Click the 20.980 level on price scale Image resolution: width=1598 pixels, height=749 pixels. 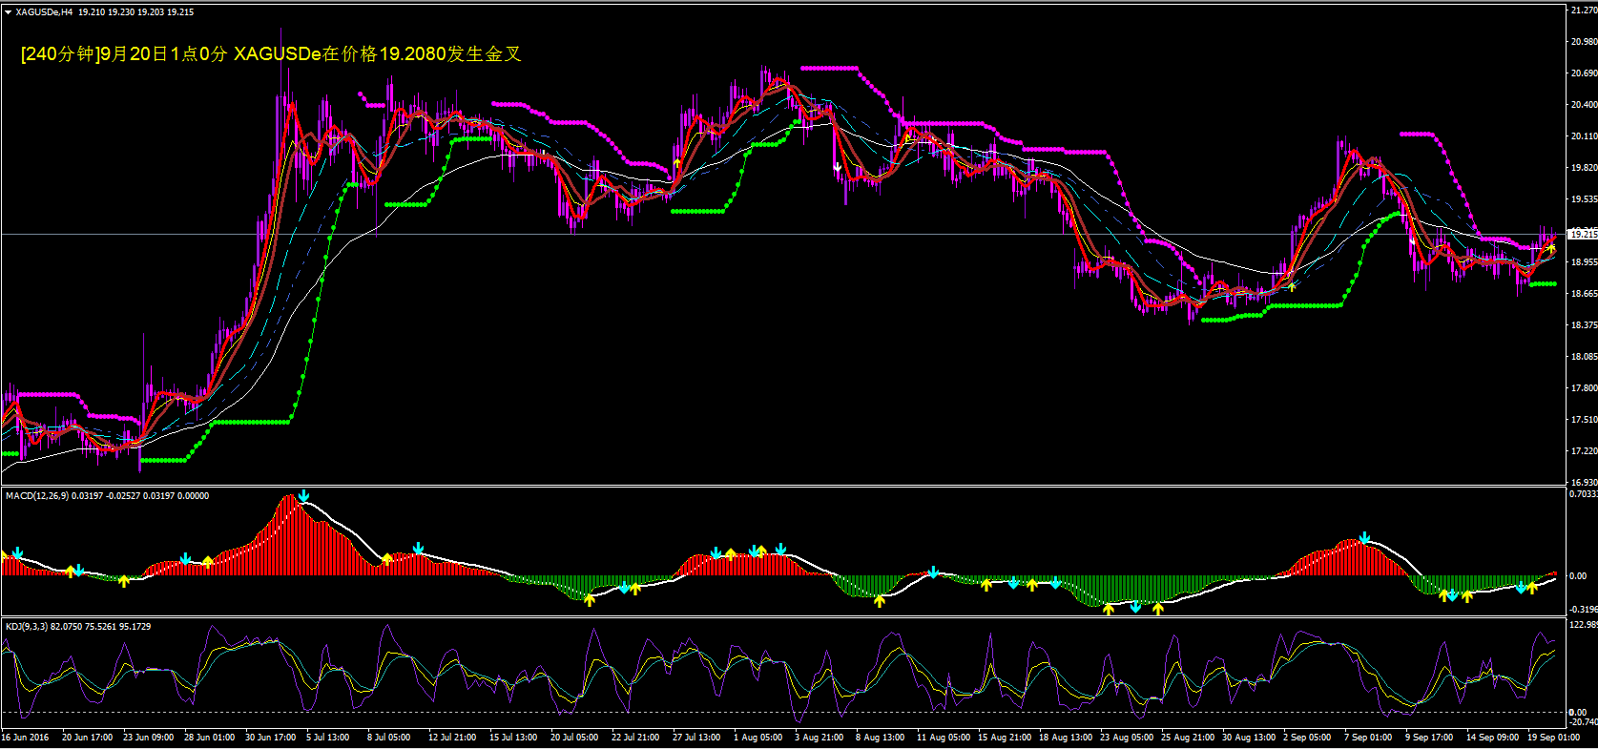point(1583,42)
